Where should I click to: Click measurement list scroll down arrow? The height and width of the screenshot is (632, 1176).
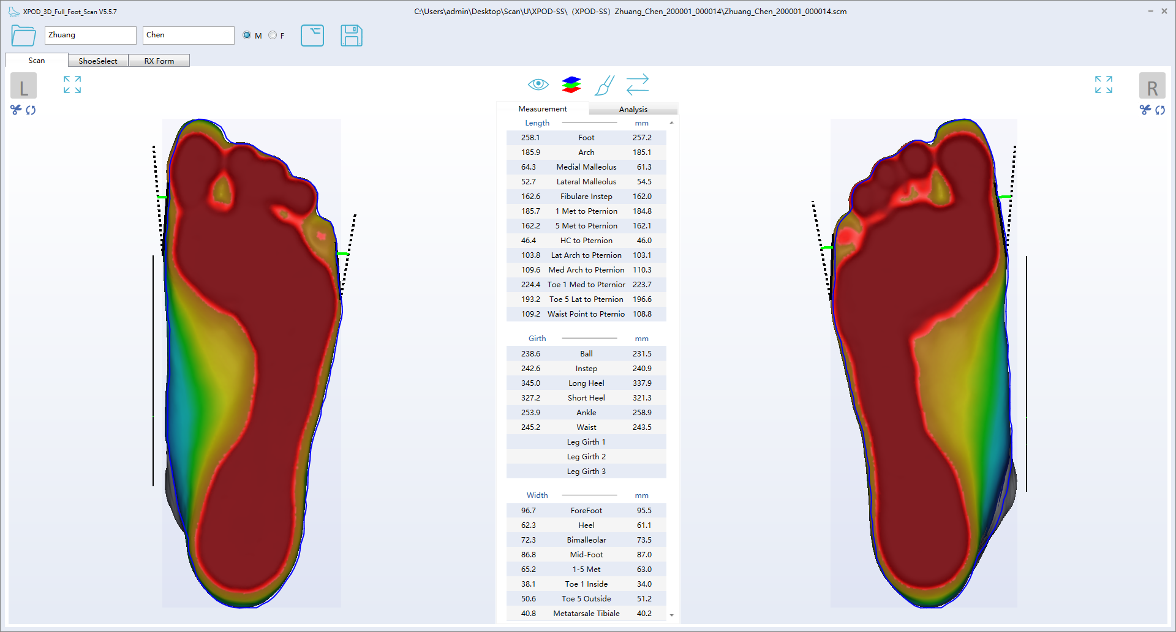click(x=672, y=615)
